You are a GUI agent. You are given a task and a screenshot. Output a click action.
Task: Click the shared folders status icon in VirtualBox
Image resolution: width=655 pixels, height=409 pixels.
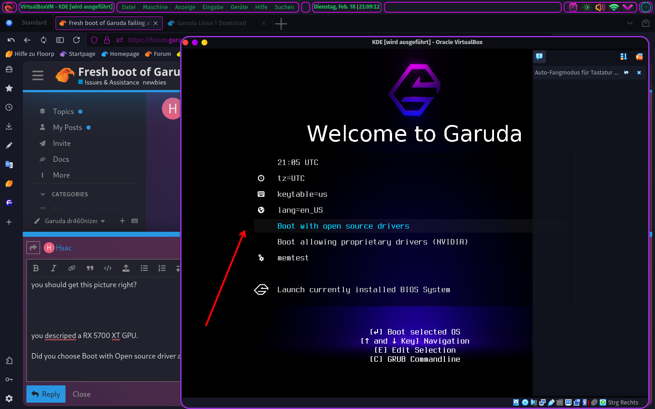tap(559, 402)
